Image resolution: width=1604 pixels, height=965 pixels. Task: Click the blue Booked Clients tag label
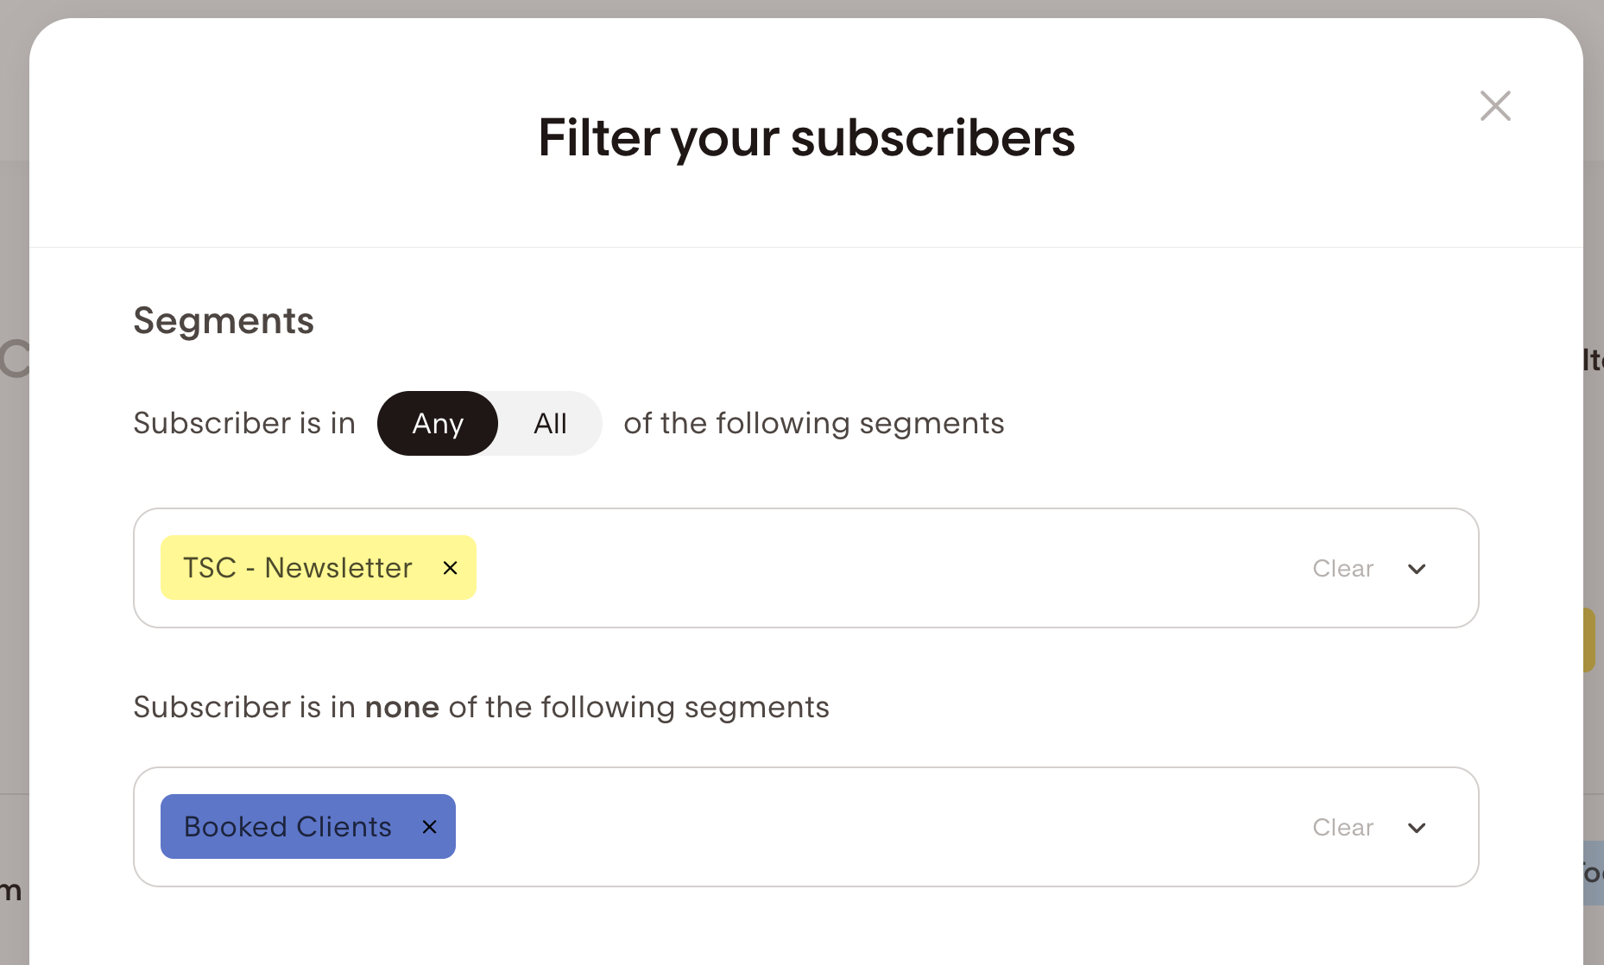coord(288,827)
